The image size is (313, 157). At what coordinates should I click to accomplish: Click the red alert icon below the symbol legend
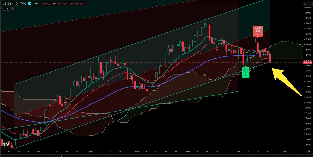(12, 8)
